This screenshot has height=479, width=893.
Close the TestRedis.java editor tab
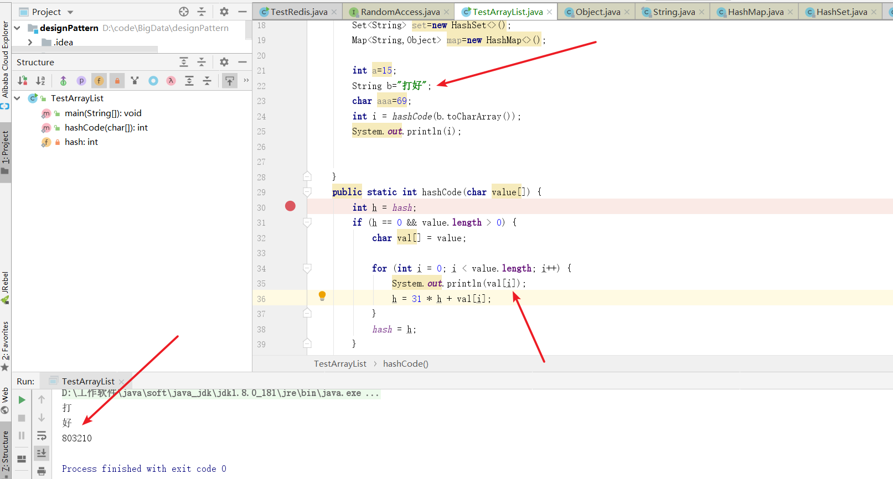coord(334,12)
